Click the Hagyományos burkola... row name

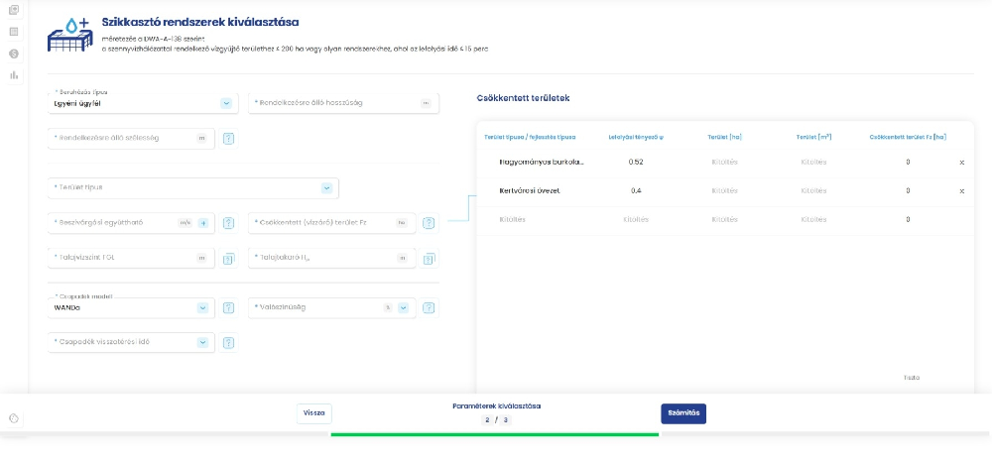point(542,163)
